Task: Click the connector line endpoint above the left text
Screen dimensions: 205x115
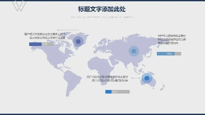Action: (58, 30)
